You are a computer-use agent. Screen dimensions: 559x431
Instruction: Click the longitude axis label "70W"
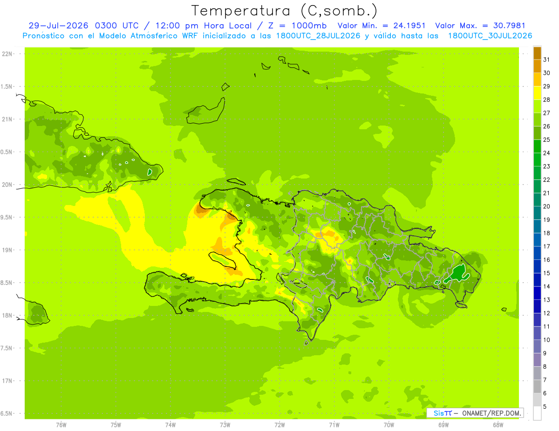[x=389, y=425]
